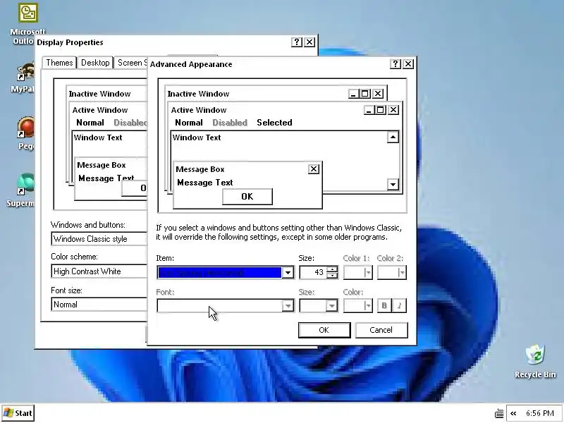Image resolution: width=564 pixels, height=423 pixels.
Task: Click the preview Active Window maximize icon
Action: 380,110
